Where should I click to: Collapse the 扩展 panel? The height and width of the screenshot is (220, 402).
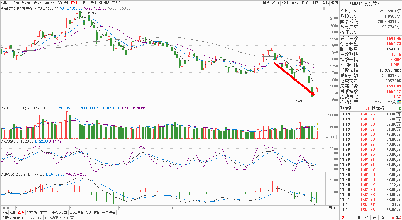[x=6, y=217]
